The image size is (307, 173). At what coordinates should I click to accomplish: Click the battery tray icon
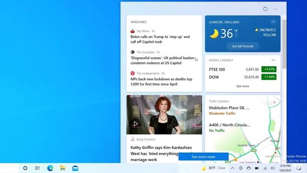click(x=257, y=168)
